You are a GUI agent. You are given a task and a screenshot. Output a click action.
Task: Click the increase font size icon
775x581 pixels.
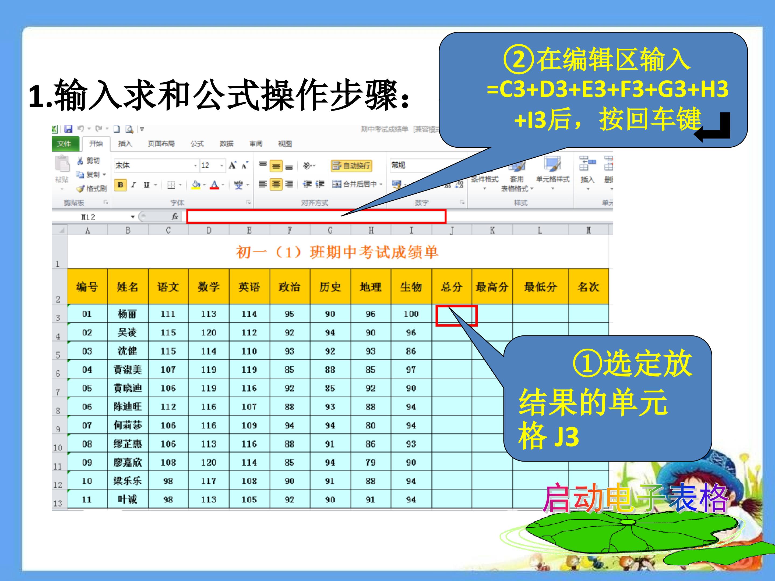(233, 165)
